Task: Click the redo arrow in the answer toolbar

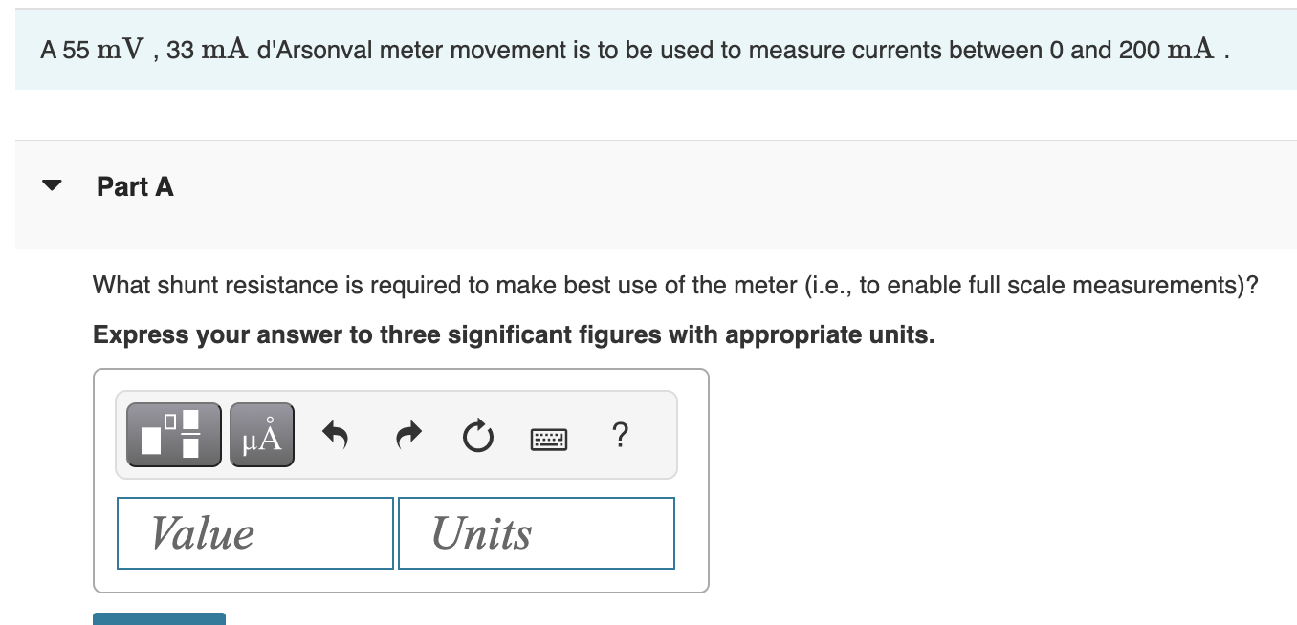Action: (x=407, y=434)
